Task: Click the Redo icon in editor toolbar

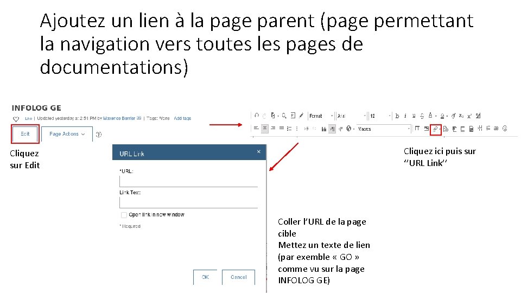Action: [x=264, y=116]
